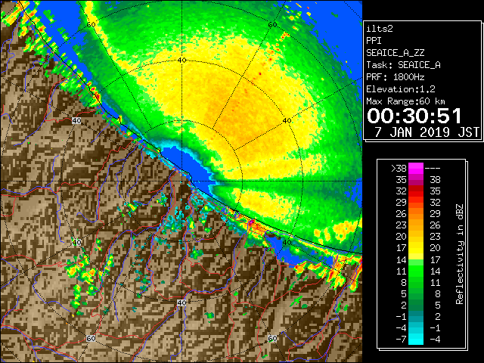The height and width of the screenshot is (363, 484).
Task: Select the 'Task: SEAICE_A' line
Action: click(403, 65)
